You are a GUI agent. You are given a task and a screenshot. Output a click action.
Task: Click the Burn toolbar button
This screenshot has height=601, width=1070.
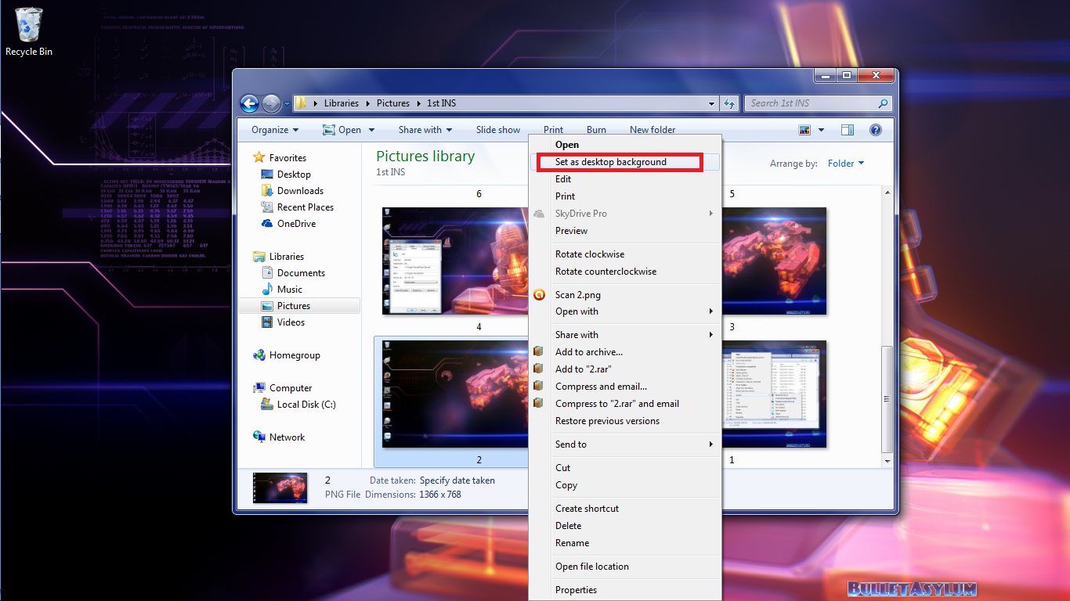click(596, 130)
